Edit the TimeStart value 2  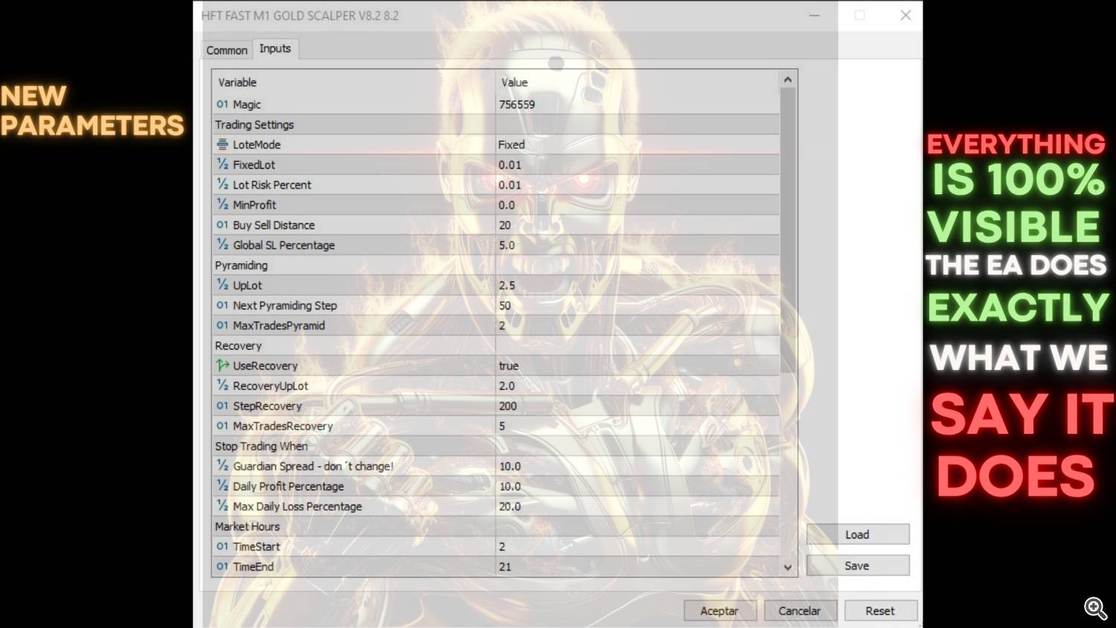pyautogui.click(x=638, y=546)
